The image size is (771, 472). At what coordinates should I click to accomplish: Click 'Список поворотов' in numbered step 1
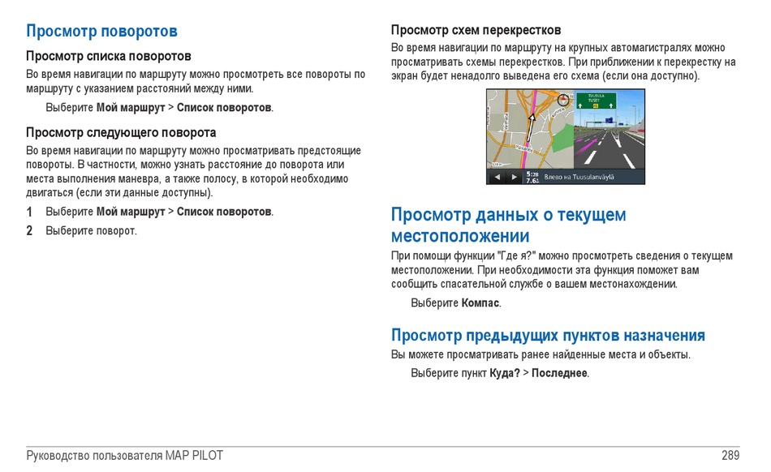click(x=224, y=212)
